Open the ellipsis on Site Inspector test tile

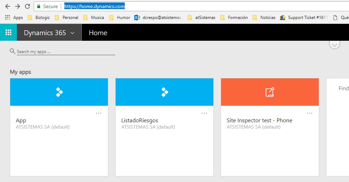[x=310, y=113]
